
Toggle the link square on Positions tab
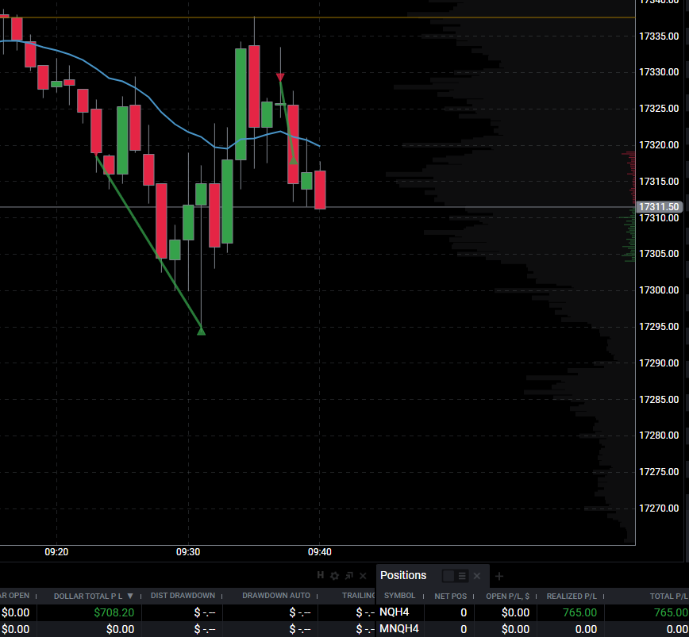tap(448, 576)
